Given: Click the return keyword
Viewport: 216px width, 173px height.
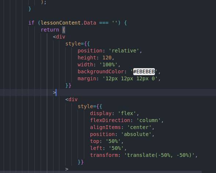Looking at the screenshot, I should pyautogui.click(x=50, y=30).
